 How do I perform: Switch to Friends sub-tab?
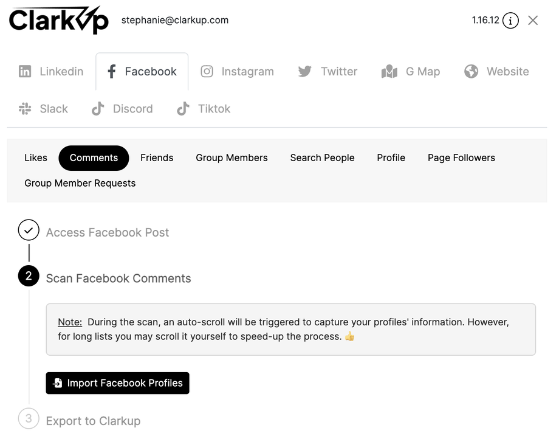pyautogui.click(x=157, y=158)
